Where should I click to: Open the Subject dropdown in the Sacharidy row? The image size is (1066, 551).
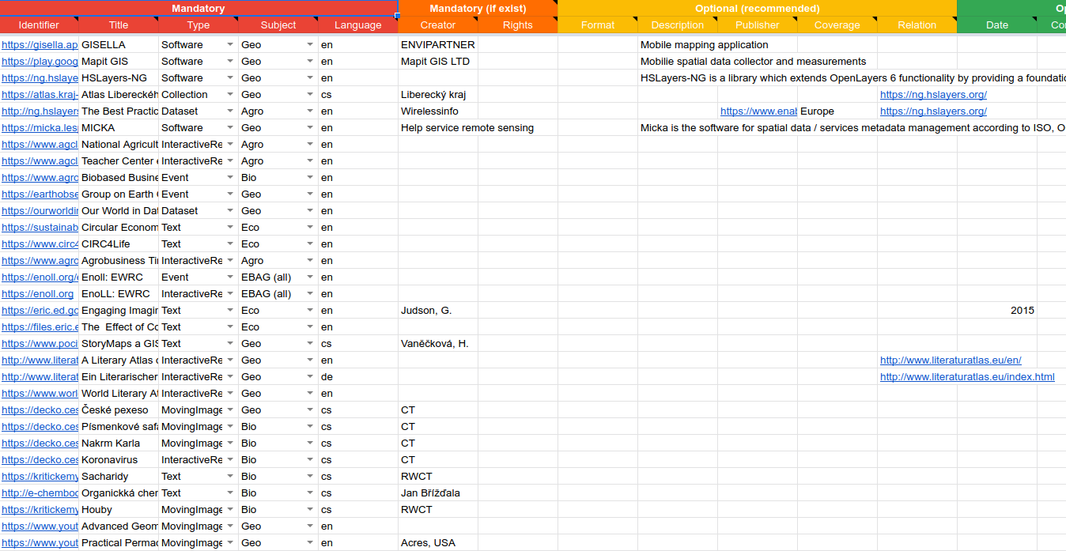pyautogui.click(x=310, y=477)
